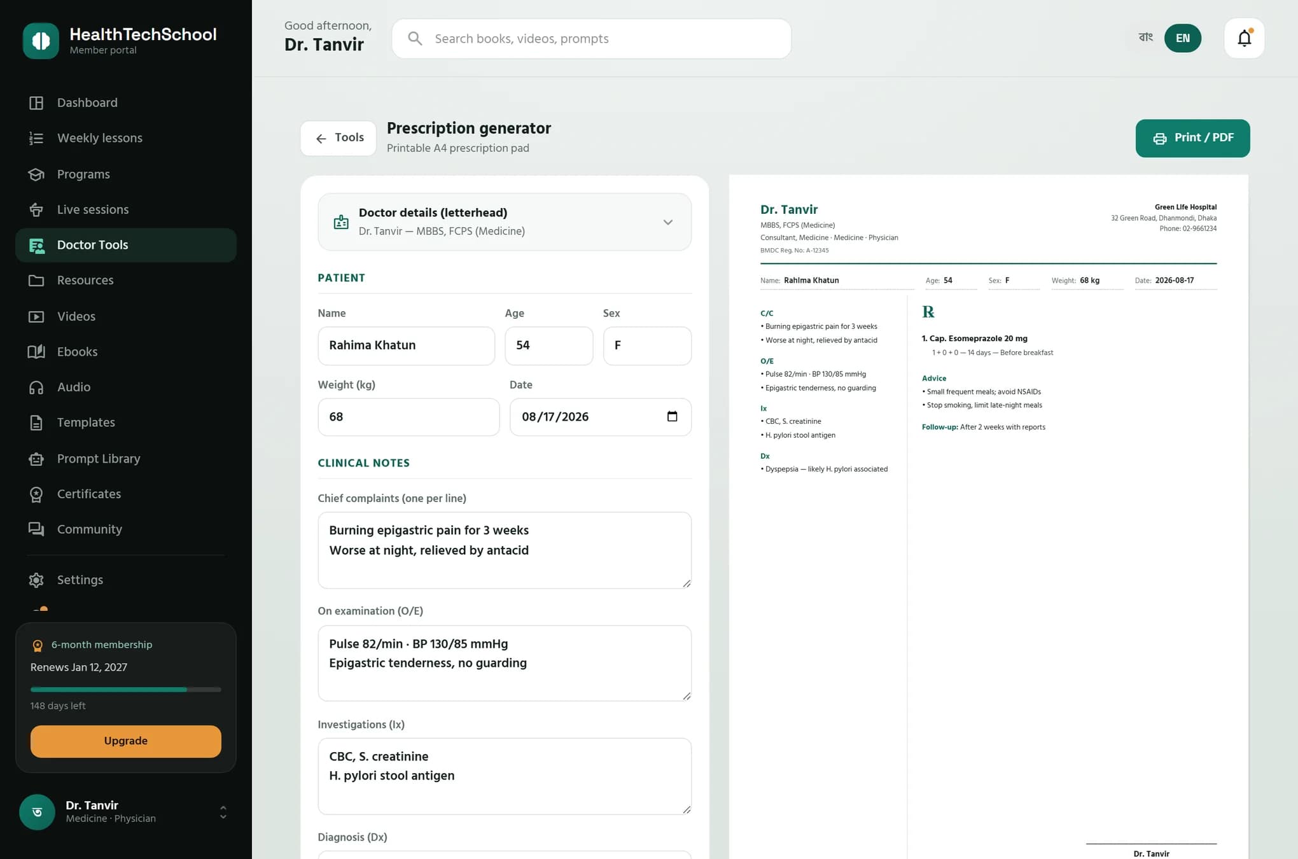The width and height of the screenshot is (1298, 859).
Task: Go back to Tools
Action: coord(338,138)
